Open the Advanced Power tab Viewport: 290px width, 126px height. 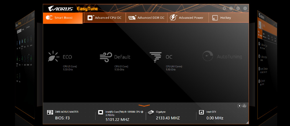pyautogui.click(x=188, y=18)
